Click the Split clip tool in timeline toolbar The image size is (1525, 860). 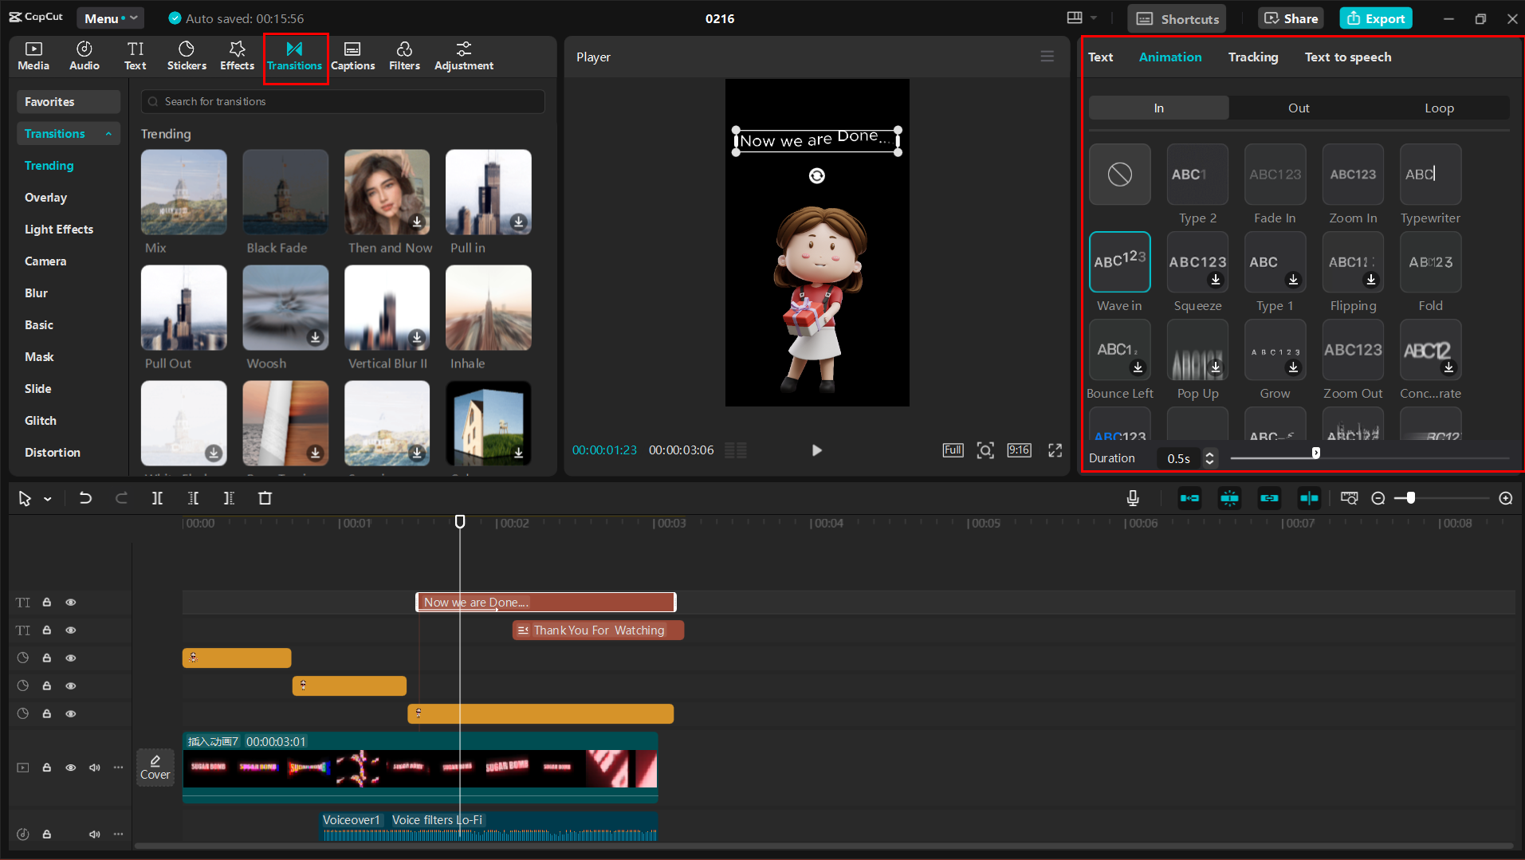click(157, 498)
